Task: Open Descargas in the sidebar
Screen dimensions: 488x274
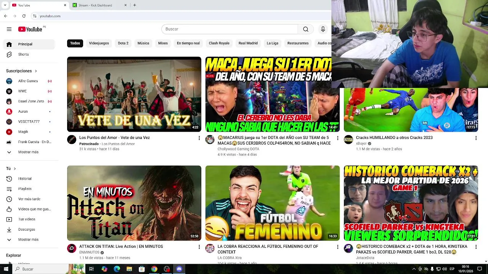Action: click(29, 229)
